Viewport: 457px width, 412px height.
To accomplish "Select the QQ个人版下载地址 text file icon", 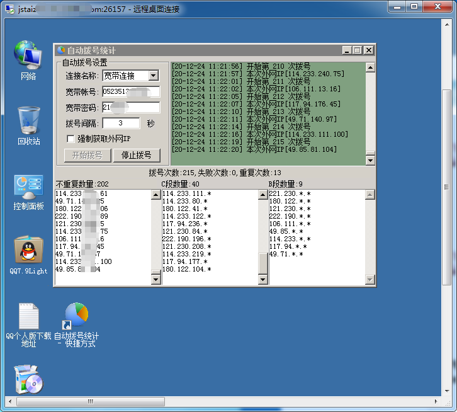I will point(28,325).
